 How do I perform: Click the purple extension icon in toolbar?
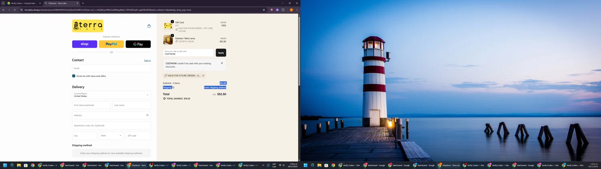click(277, 10)
